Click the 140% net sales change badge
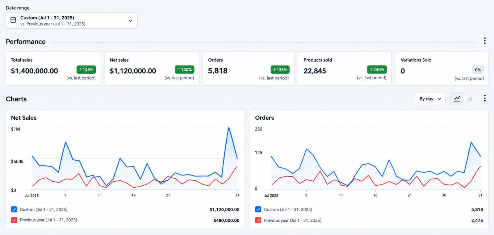This screenshot has width=494, height=235. click(x=185, y=70)
